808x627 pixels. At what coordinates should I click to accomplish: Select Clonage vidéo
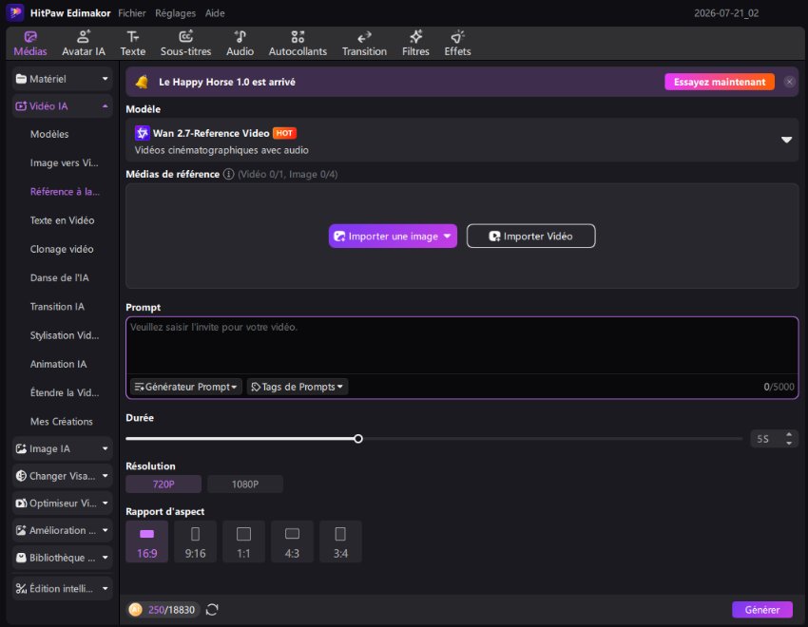(x=62, y=250)
